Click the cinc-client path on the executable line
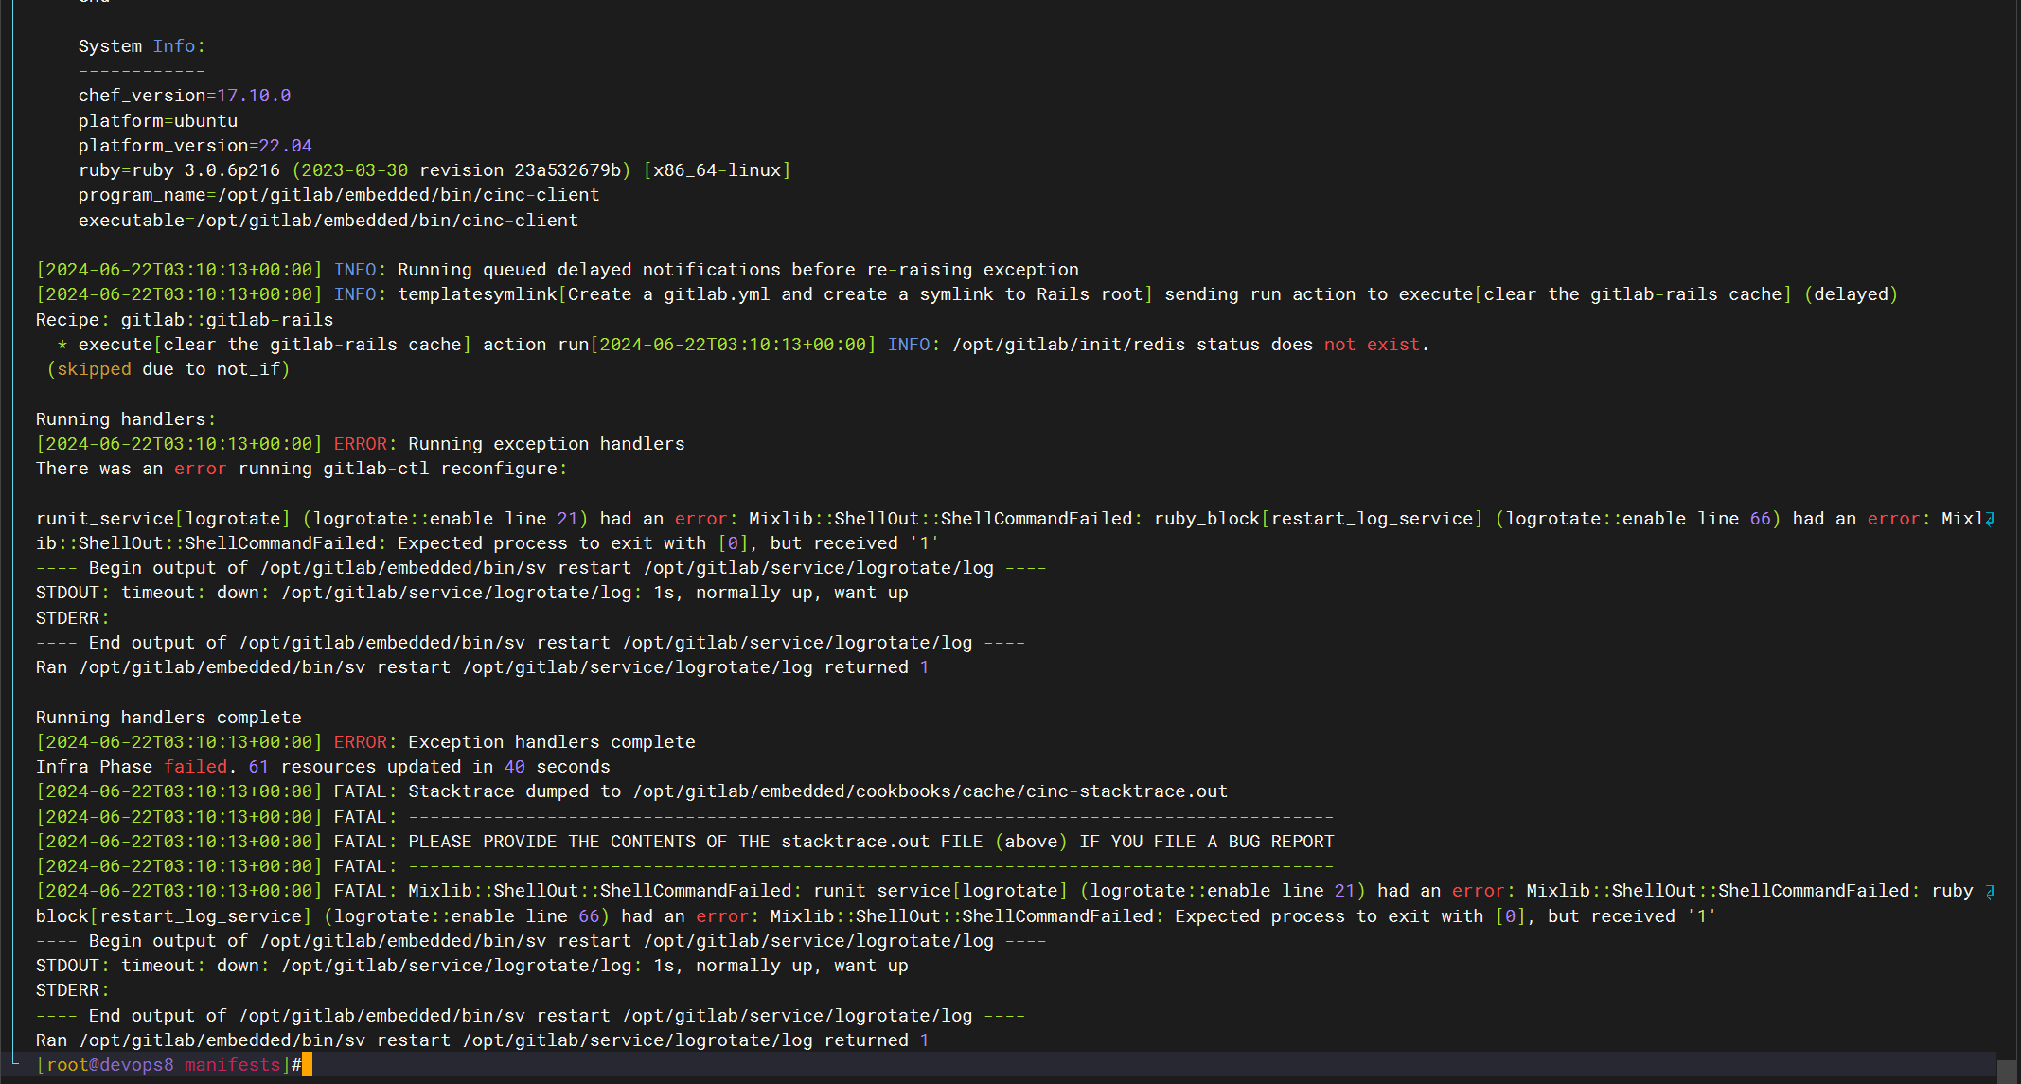This screenshot has width=2021, height=1084. [x=387, y=221]
